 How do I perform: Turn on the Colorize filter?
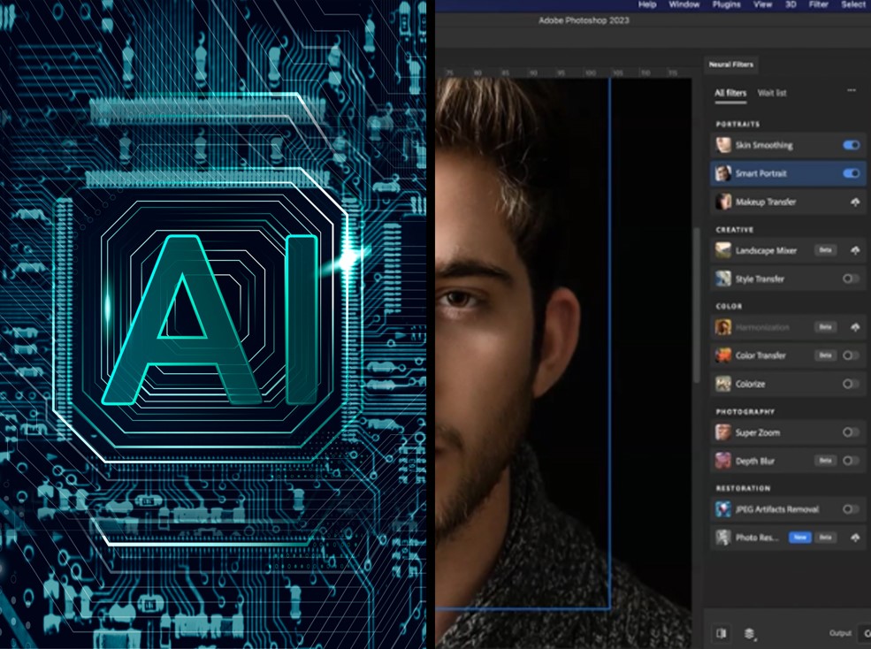point(851,384)
